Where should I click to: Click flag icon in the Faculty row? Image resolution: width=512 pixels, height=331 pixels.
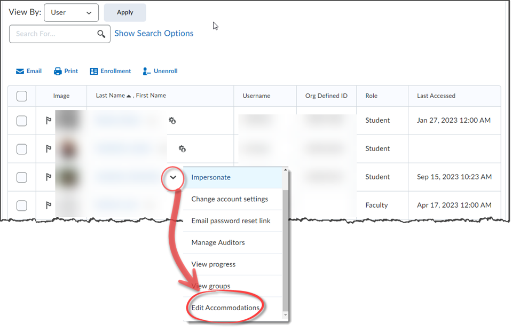pos(48,205)
